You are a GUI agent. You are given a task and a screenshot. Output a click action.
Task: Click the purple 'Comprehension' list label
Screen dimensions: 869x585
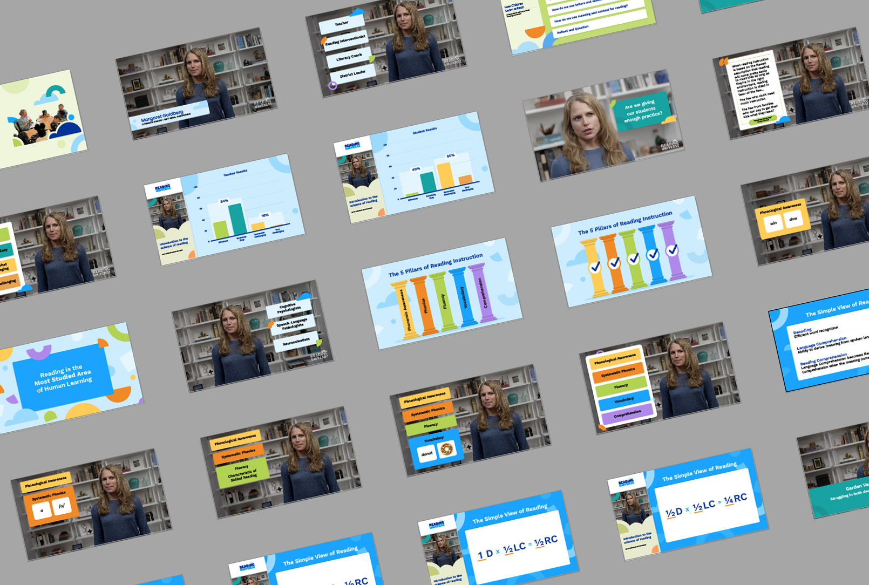pyautogui.click(x=627, y=414)
